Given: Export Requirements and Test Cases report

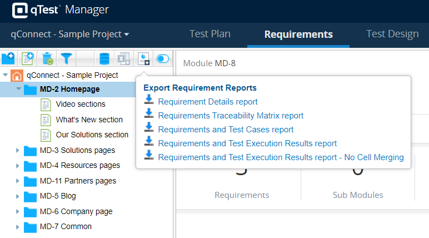Looking at the screenshot, I should click(226, 130).
